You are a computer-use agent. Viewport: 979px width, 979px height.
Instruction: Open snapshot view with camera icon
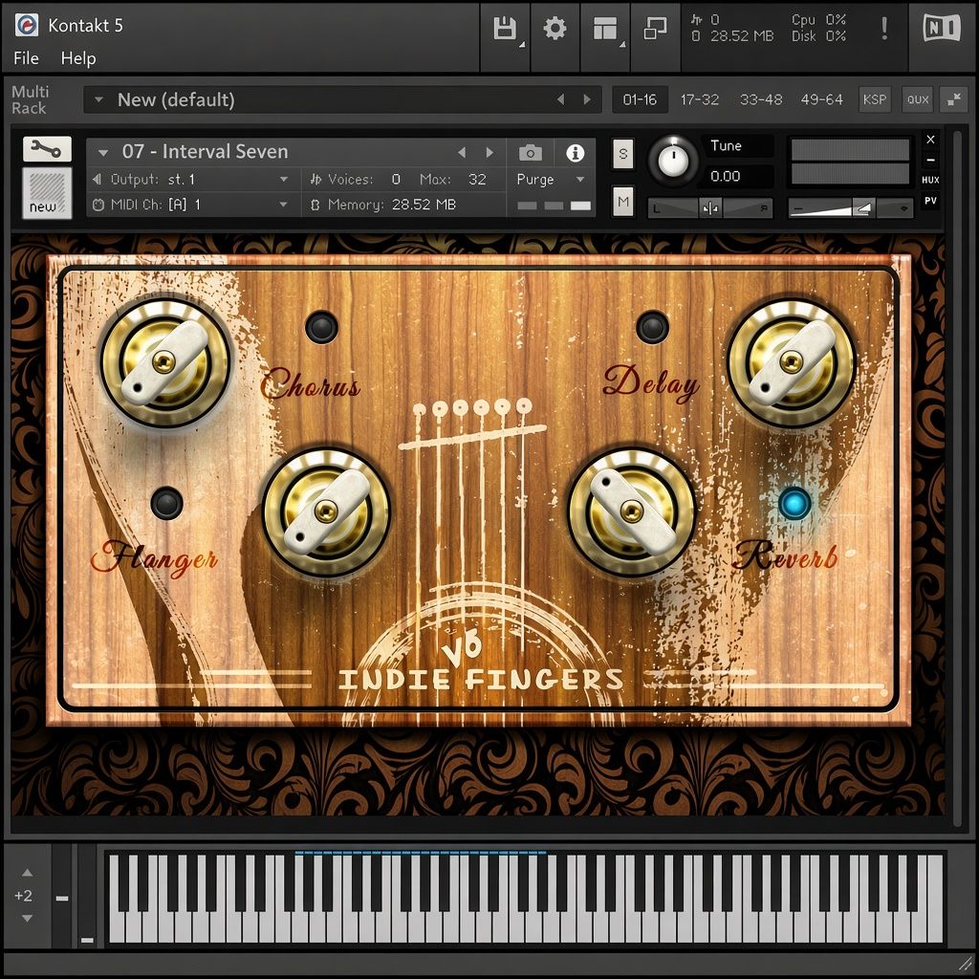point(530,152)
